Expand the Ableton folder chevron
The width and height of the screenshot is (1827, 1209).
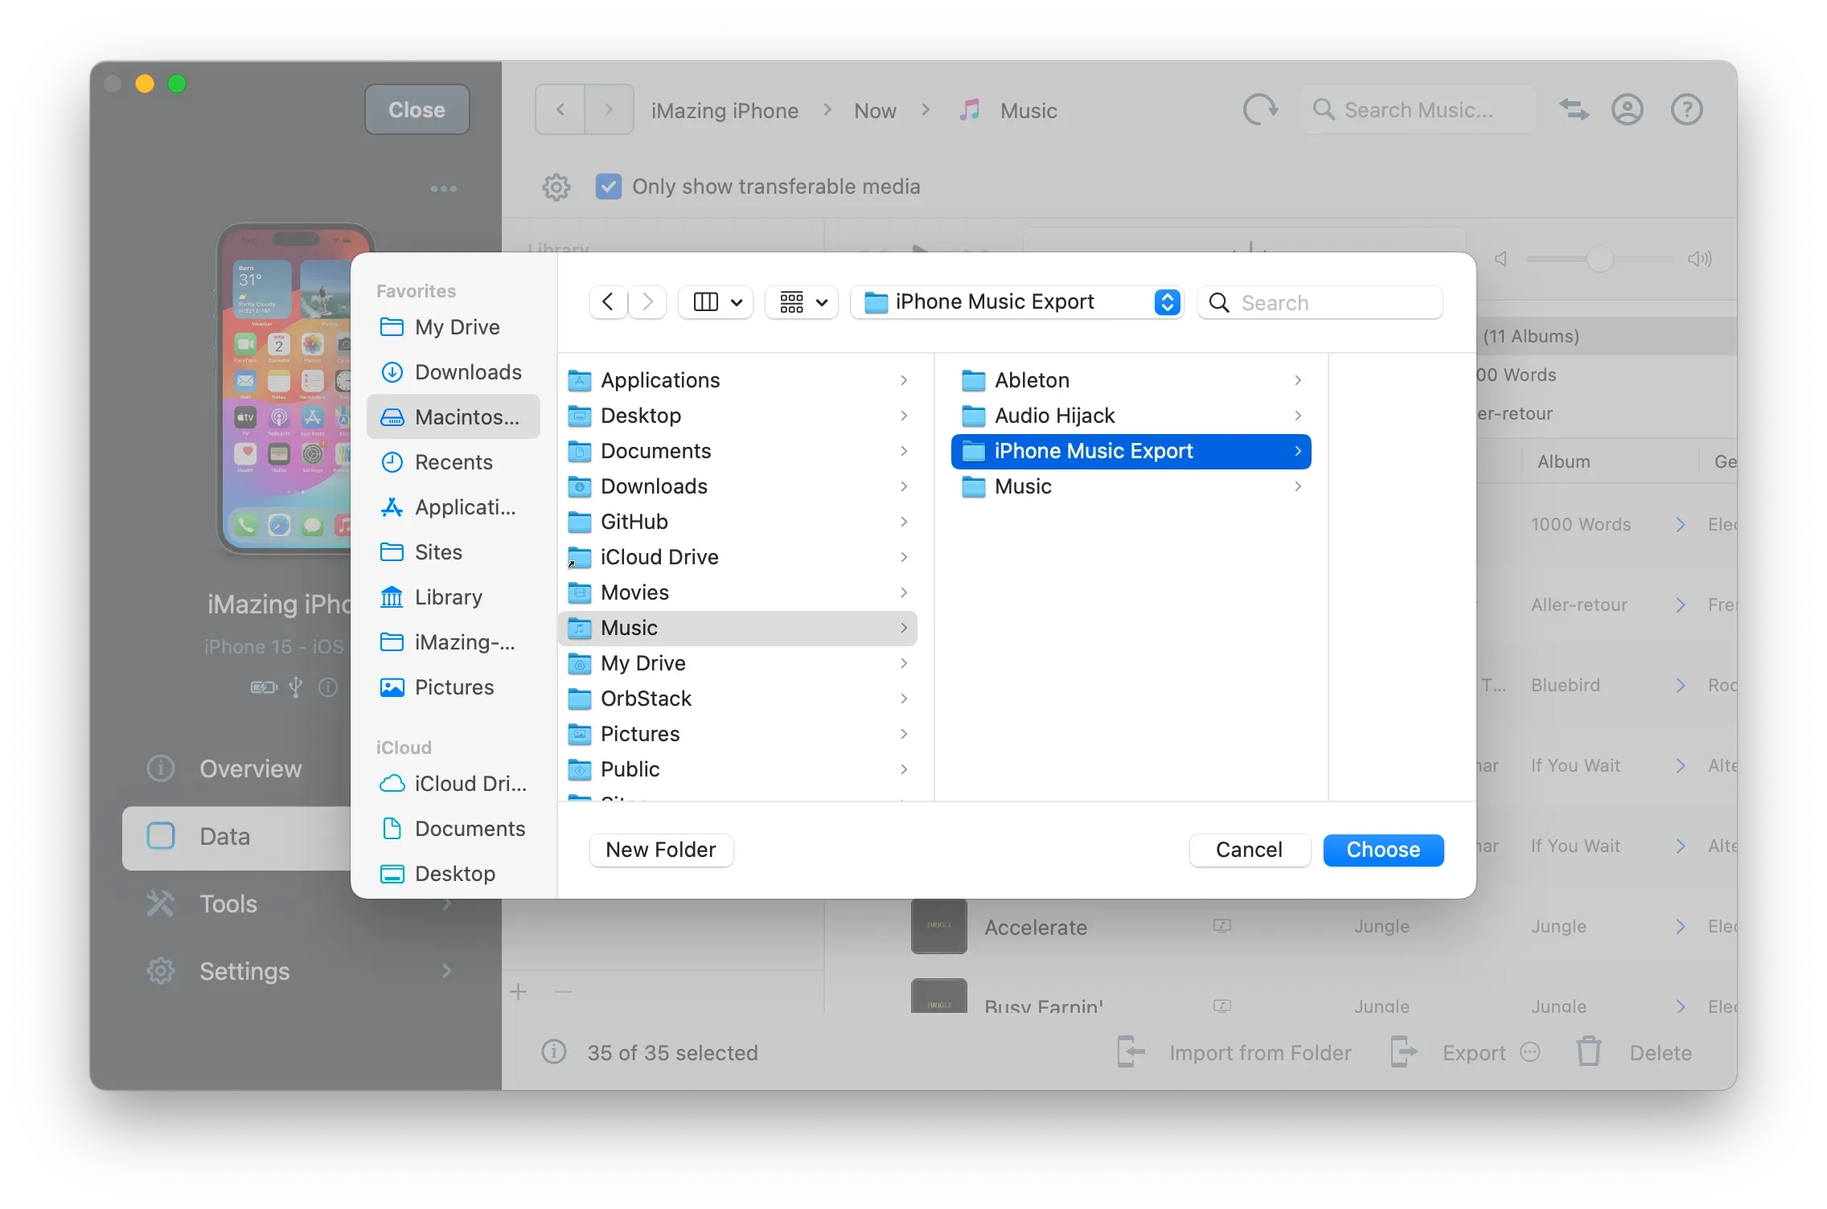click(x=1297, y=379)
